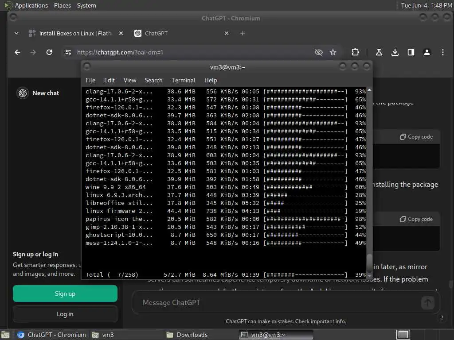Open site information icon in address bar
The width and height of the screenshot is (454, 340).
tap(68, 52)
